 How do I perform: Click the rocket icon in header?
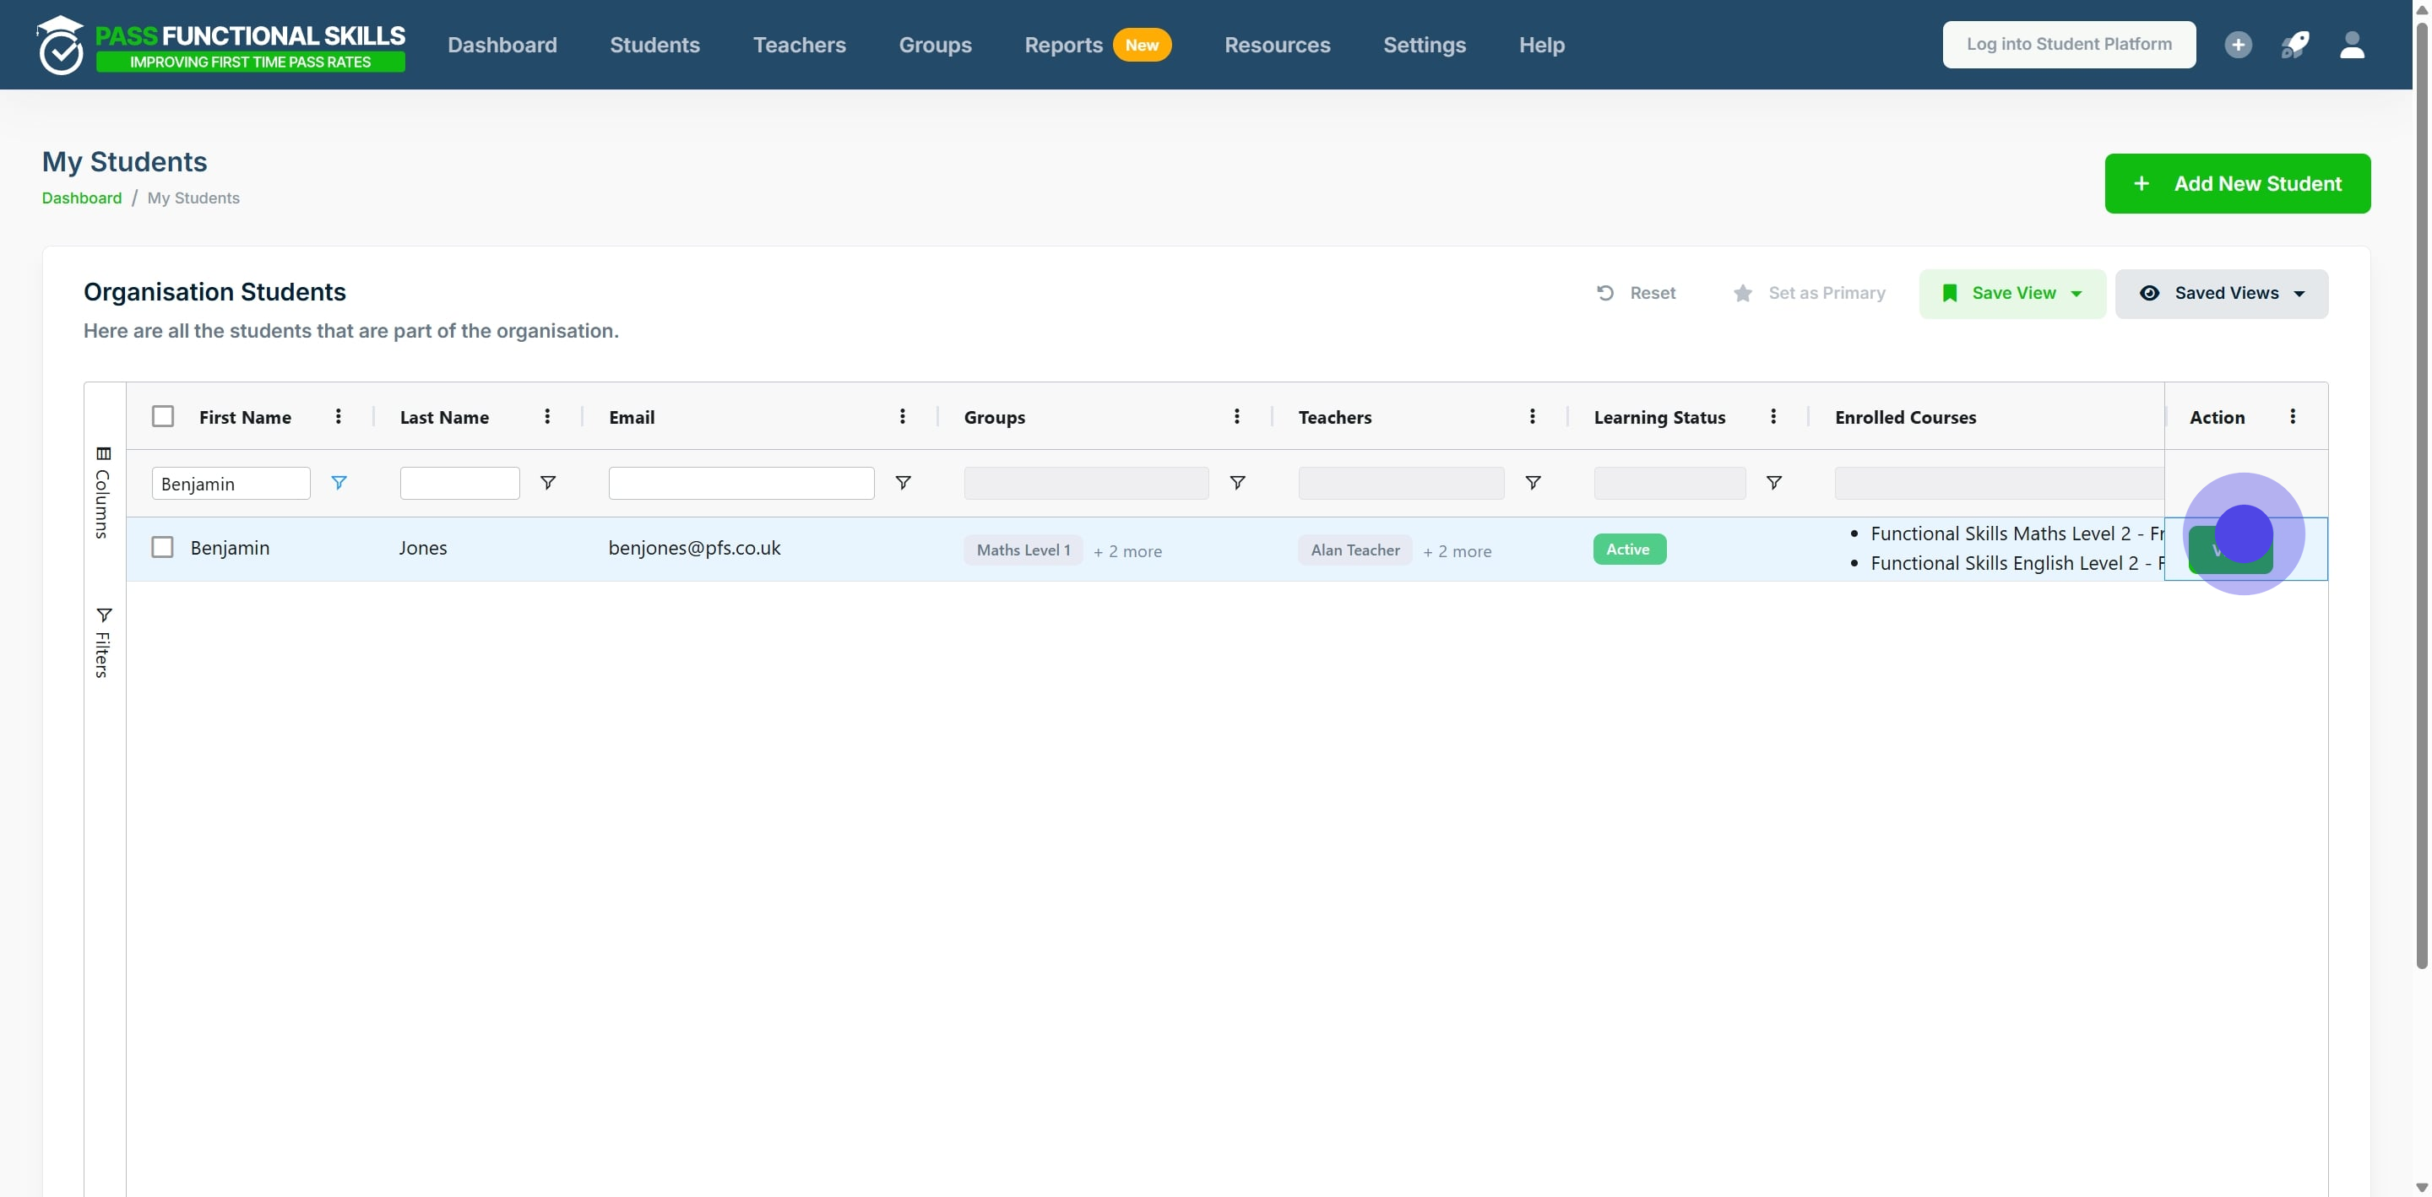tap(2295, 45)
